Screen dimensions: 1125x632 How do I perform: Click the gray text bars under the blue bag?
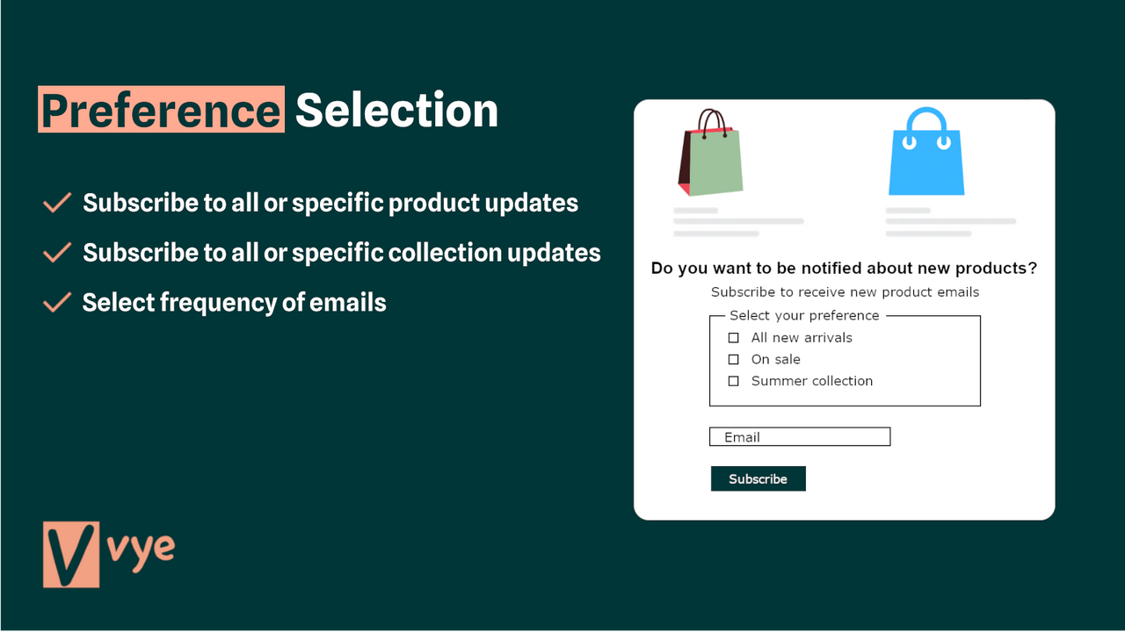[x=948, y=224]
